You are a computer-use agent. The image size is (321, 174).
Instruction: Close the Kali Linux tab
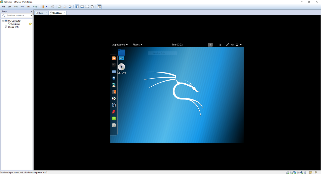coord(64,13)
